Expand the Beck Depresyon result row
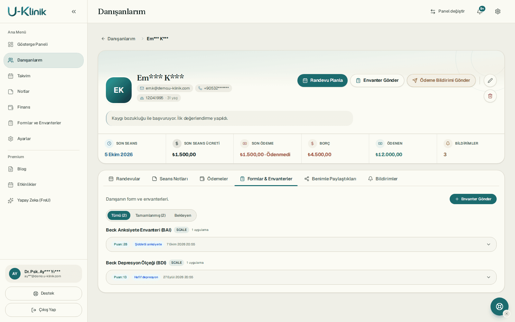 301,277
